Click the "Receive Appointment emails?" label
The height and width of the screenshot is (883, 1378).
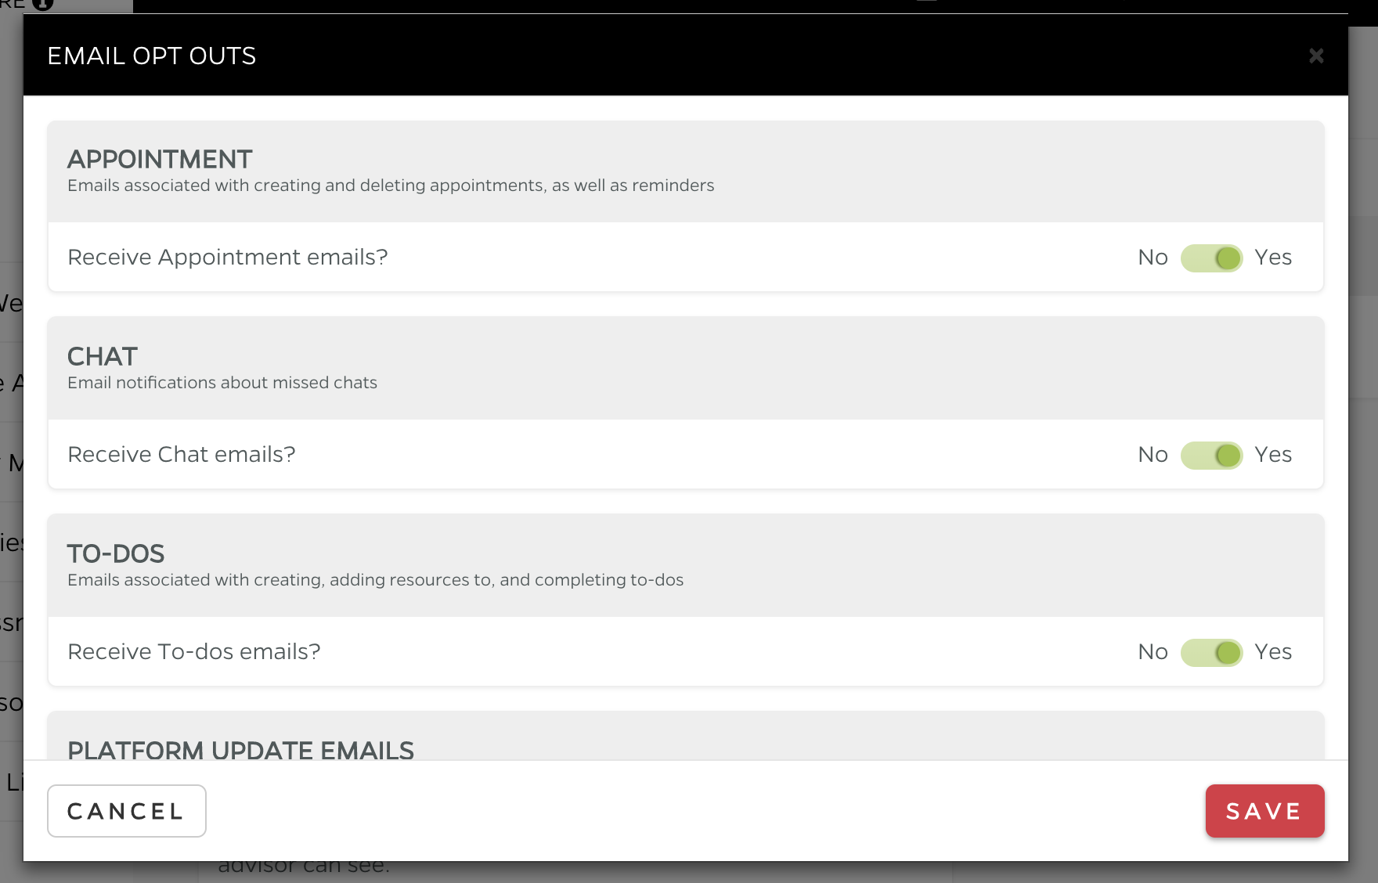pyautogui.click(x=228, y=258)
